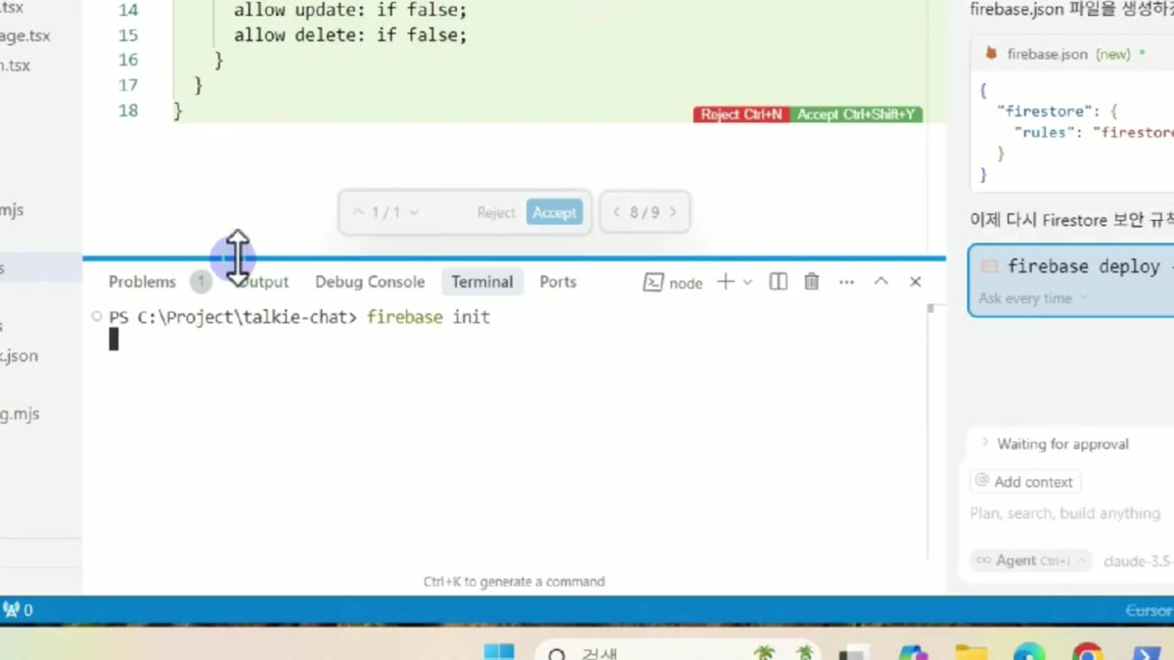1174x660 pixels.
Task: Switch to the Debug Console tab
Action: 370,282
